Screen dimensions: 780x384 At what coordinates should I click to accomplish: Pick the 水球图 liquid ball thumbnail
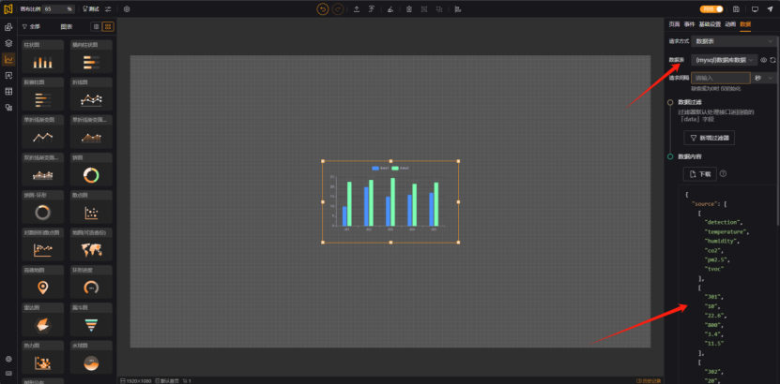(91, 357)
